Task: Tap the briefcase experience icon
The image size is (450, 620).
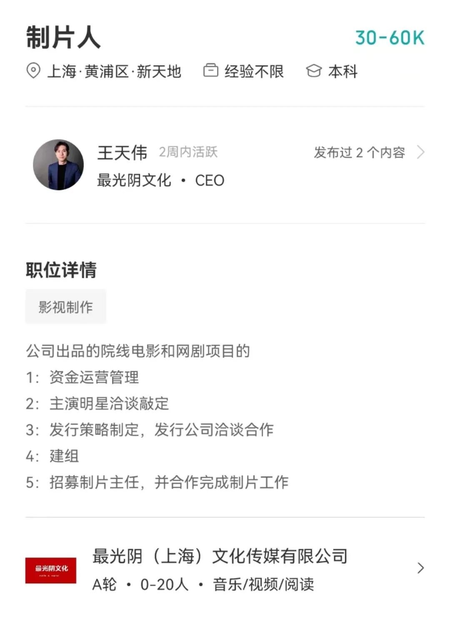Action: pos(211,70)
